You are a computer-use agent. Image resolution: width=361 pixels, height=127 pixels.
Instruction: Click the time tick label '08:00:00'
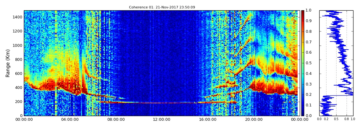coord(116,119)
